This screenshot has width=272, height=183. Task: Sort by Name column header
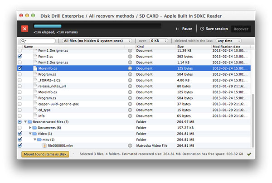pyautogui.click(x=74, y=47)
